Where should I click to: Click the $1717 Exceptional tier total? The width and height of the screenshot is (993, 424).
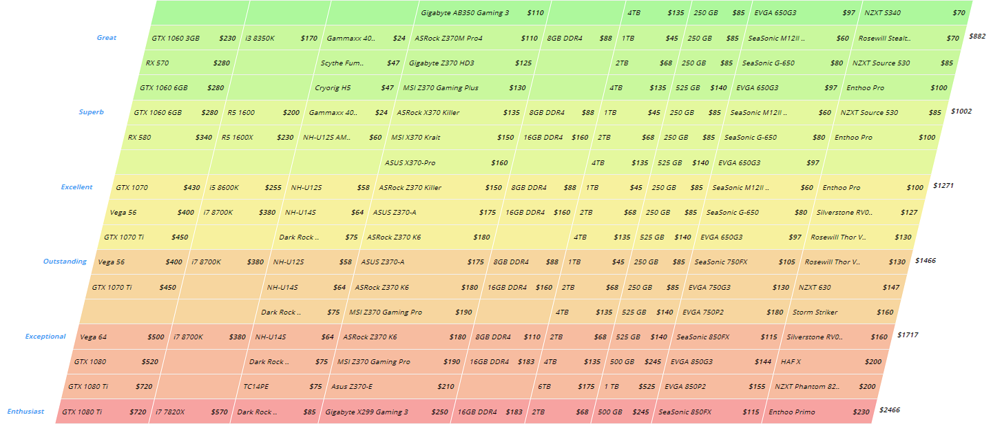pos(908,335)
